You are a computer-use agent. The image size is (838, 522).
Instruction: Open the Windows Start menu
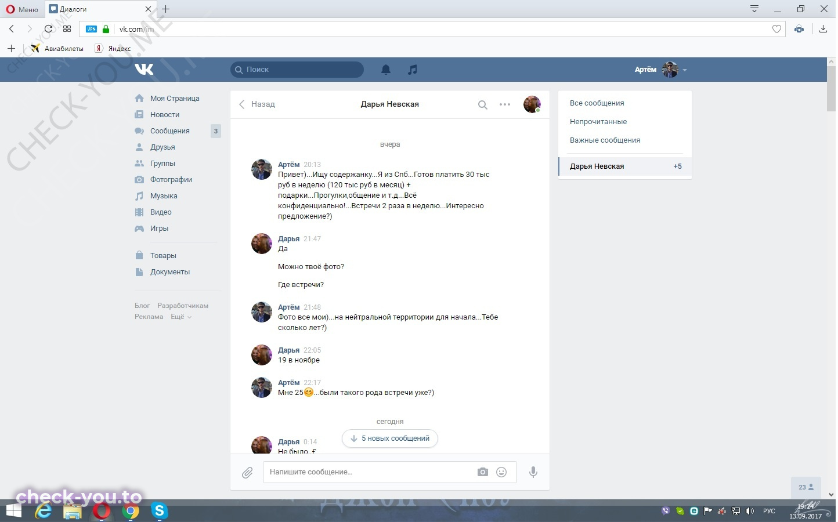point(13,511)
